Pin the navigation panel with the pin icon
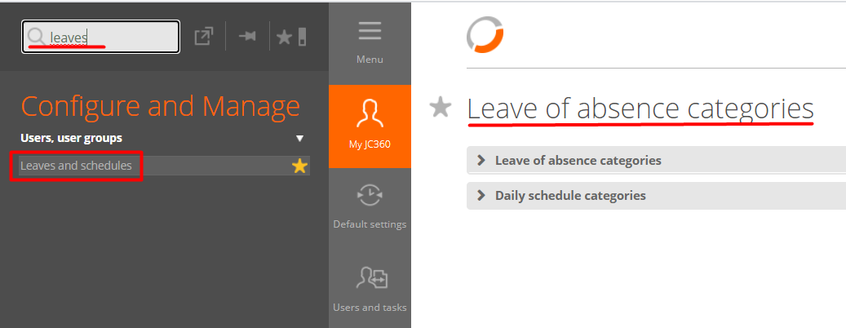This screenshot has width=846, height=328. (x=247, y=37)
